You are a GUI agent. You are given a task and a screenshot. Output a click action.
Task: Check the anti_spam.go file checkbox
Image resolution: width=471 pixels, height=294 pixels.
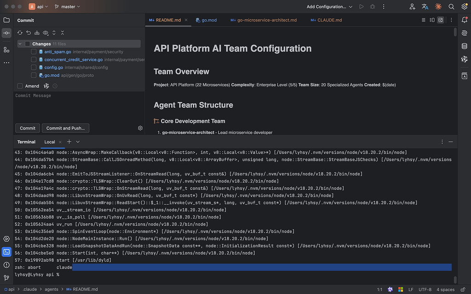(34, 51)
